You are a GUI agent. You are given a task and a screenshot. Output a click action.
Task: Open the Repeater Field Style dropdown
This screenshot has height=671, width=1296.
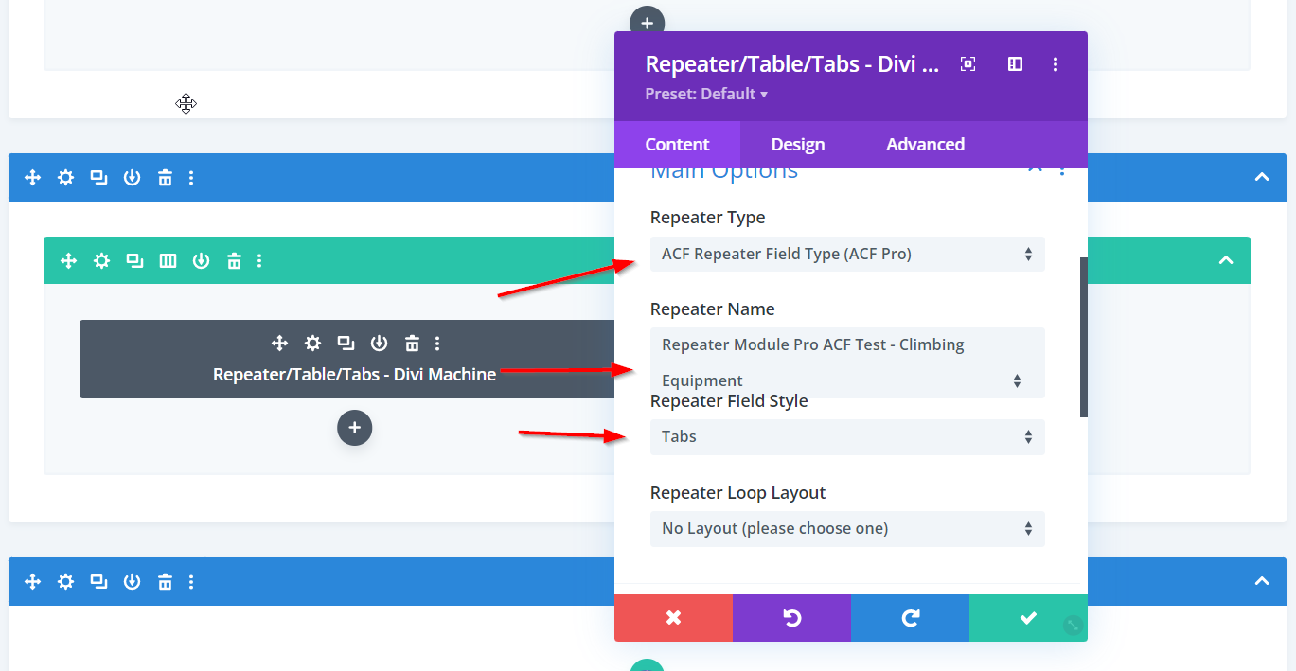(847, 437)
